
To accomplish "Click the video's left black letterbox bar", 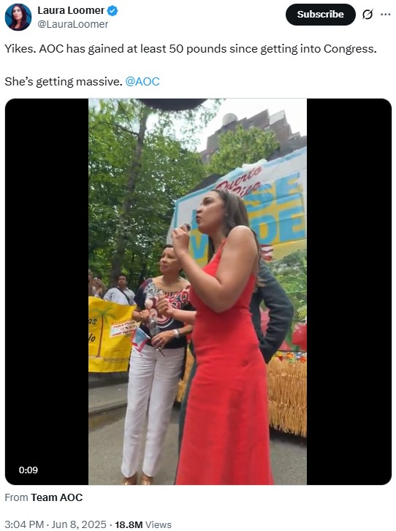I will click(47, 291).
